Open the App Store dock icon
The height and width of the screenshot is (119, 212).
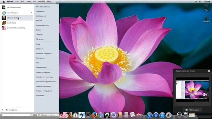(162, 115)
